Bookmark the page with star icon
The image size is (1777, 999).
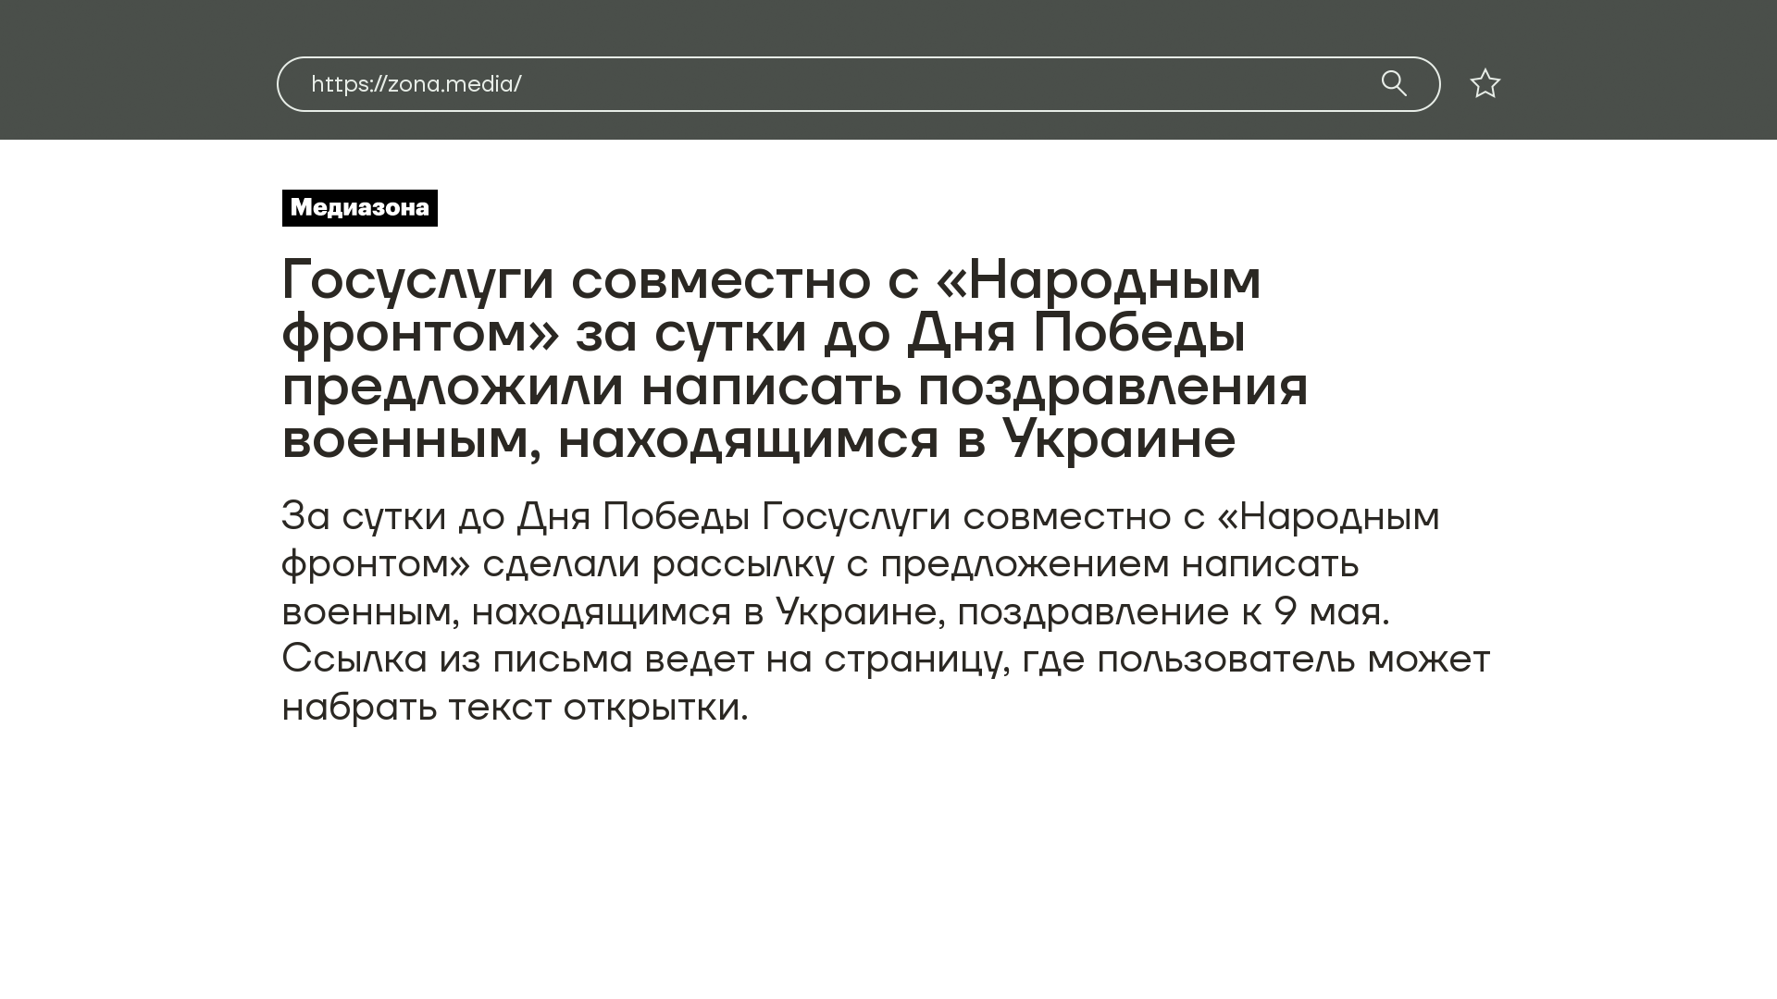point(1485,83)
